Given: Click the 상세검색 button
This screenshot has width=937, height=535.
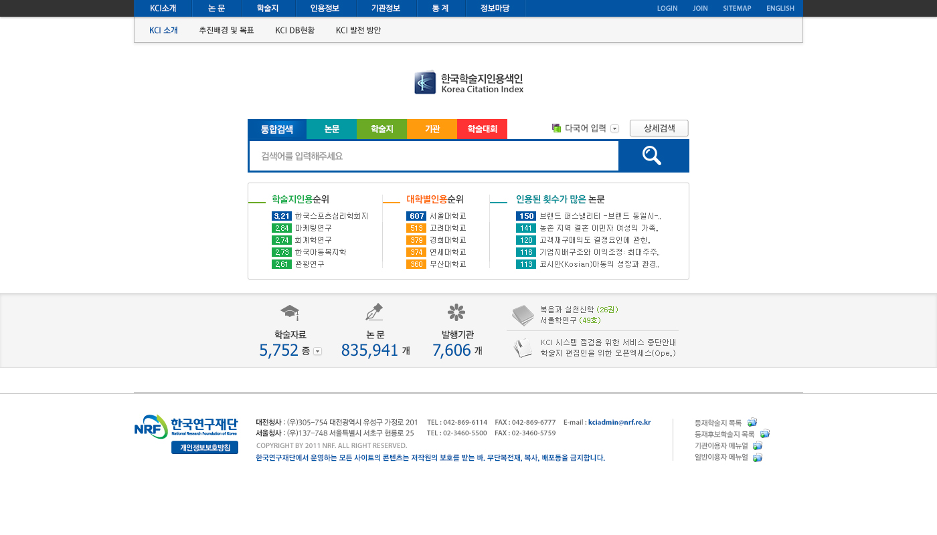Looking at the screenshot, I should coord(659,128).
